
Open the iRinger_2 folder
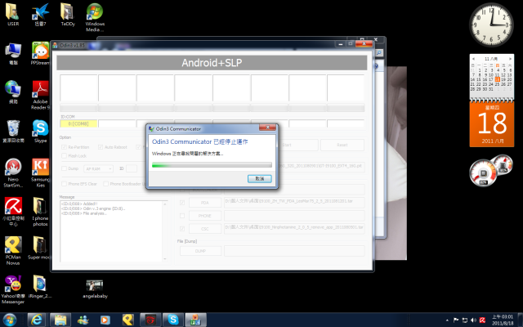coord(40,287)
